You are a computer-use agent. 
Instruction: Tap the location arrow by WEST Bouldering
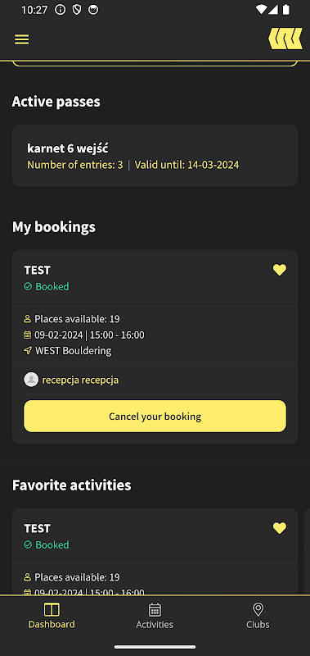pyautogui.click(x=28, y=351)
